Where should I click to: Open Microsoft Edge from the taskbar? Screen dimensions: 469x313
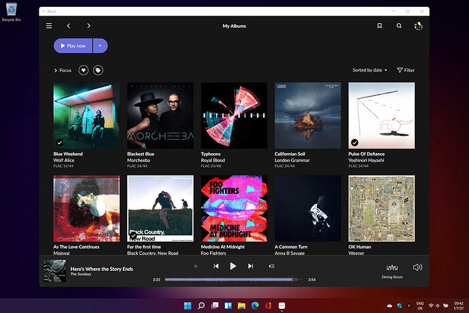point(255,306)
